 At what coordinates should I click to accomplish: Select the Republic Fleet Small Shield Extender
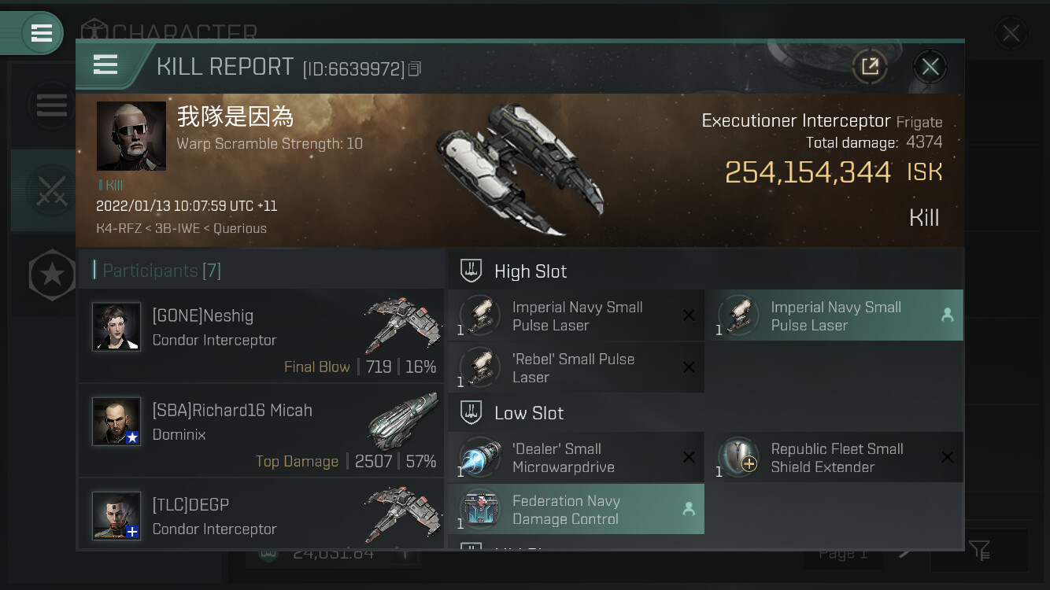point(834,458)
